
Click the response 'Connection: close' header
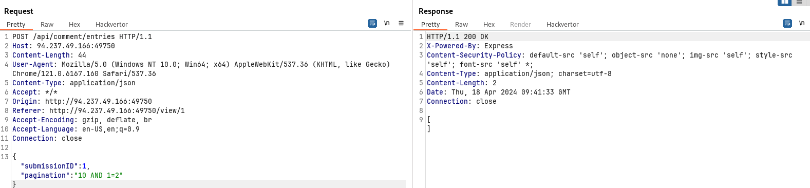[x=462, y=101]
